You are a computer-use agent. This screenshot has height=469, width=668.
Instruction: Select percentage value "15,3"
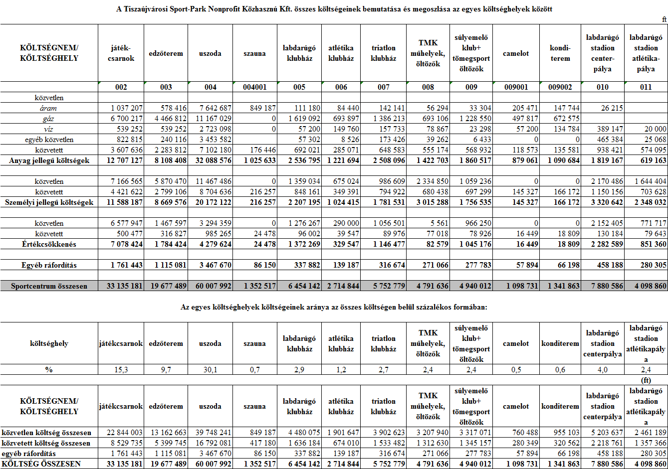pyautogui.click(x=121, y=369)
